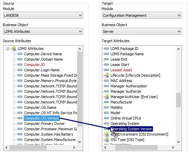The height and width of the screenshot is (152, 188).
Task: Click the icon beside Manufacturer
Action: (106, 102)
